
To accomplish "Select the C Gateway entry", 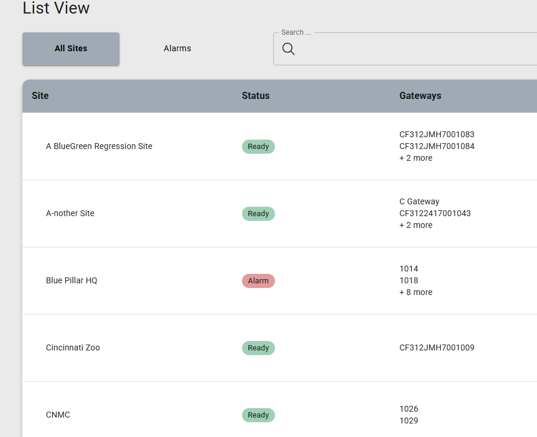I will click(419, 201).
